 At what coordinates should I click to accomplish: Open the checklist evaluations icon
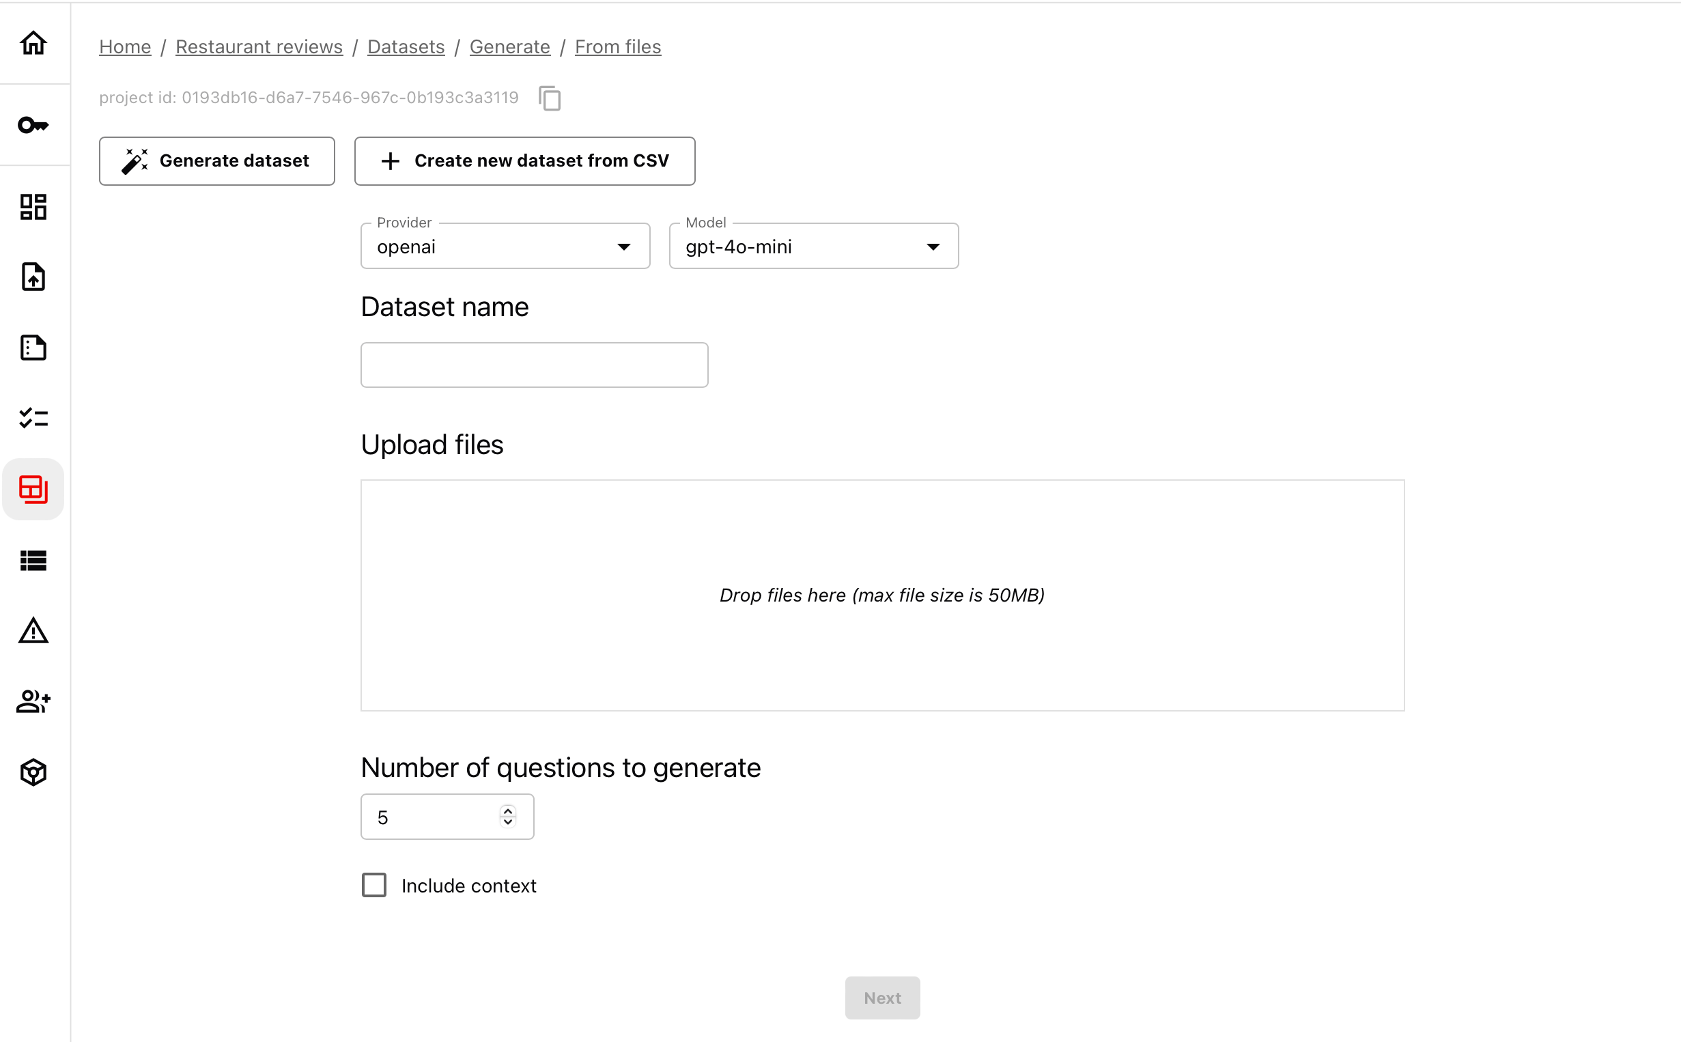click(33, 419)
